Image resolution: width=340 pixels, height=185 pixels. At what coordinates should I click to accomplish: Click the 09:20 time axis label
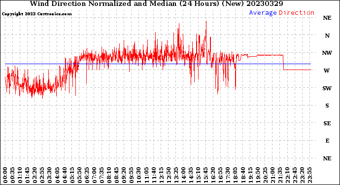[x=124, y=175]
